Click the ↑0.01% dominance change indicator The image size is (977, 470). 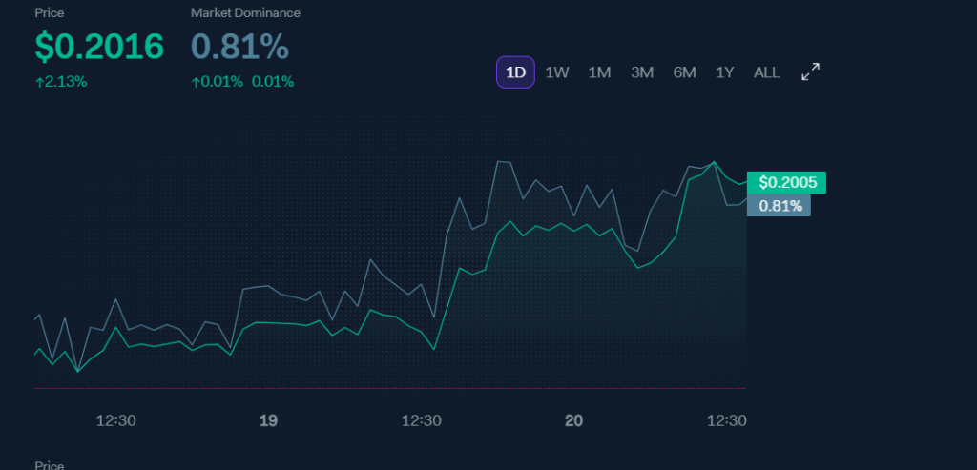(218, 82)
